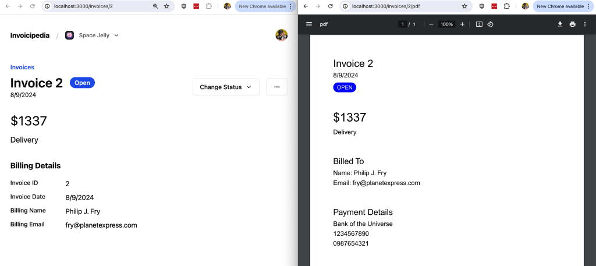The height and width of the screenshot is (266, 596).
Task: Download the invoice PDF
Action: [x=560, y=24]
